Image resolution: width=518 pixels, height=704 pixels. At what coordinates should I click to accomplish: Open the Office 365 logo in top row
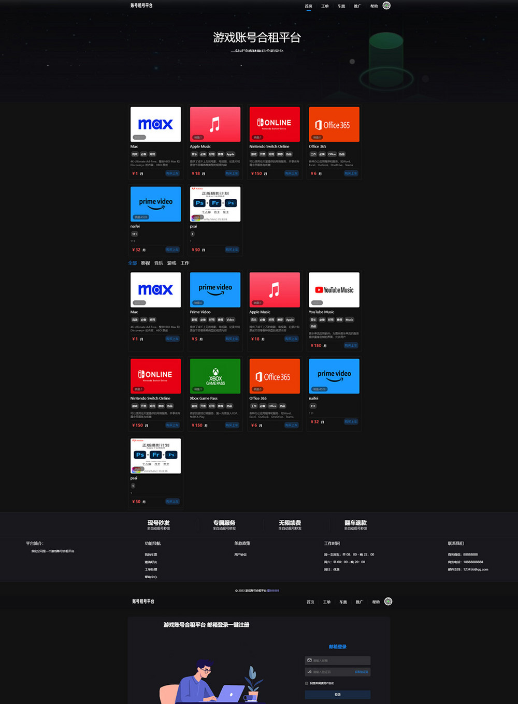point(334,124)
